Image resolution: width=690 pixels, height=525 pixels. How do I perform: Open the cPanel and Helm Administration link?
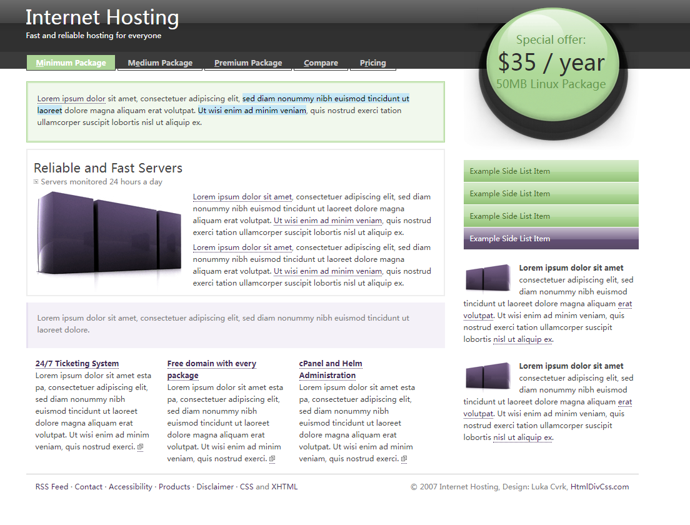[x=331, y=369]
